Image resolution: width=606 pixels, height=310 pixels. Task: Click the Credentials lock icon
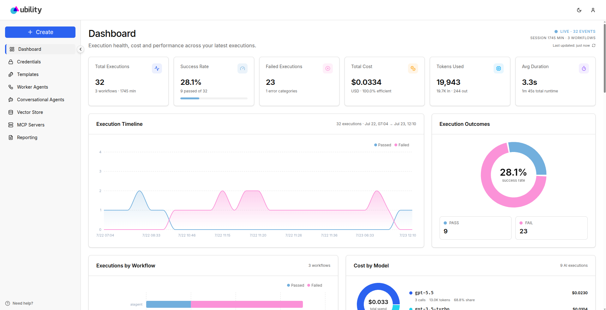coord(11,62)
